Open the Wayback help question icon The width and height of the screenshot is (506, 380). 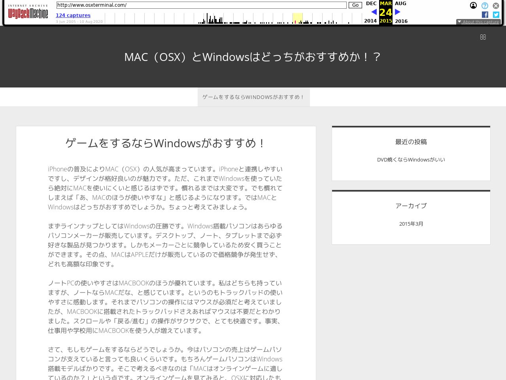(x=485, y=6)
